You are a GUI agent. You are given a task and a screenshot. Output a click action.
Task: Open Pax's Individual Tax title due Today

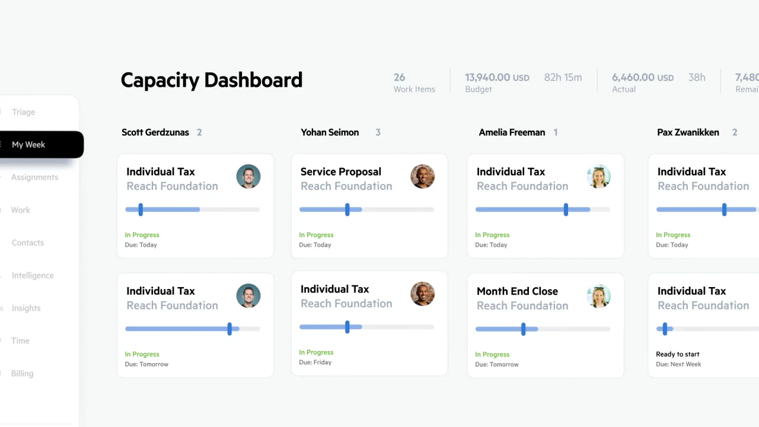point(692,171)
